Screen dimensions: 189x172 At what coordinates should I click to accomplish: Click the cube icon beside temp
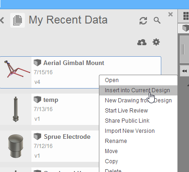[x=37, y=100]
